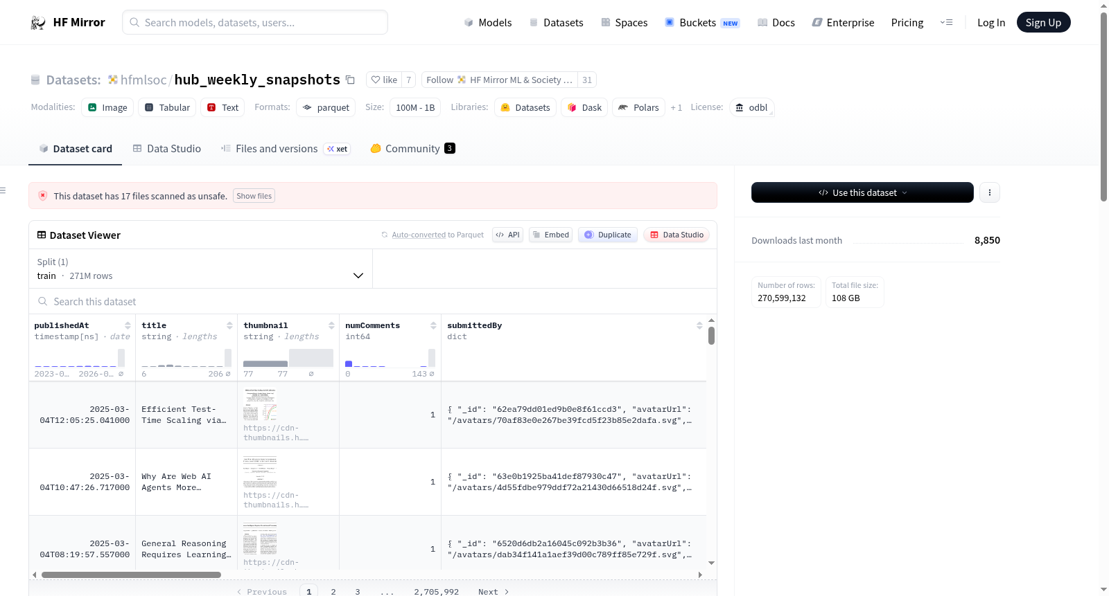Expand the +1 more libraries
1109x596 pixels.
point(676,107)
